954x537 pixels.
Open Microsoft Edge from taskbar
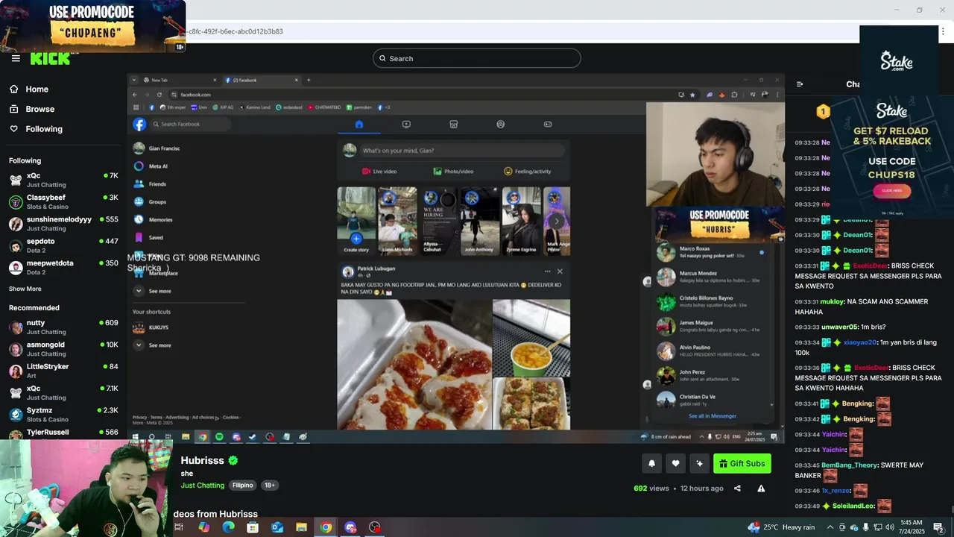click(228, 527)
